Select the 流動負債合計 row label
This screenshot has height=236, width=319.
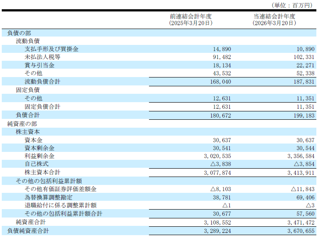[x=43, y=81]
